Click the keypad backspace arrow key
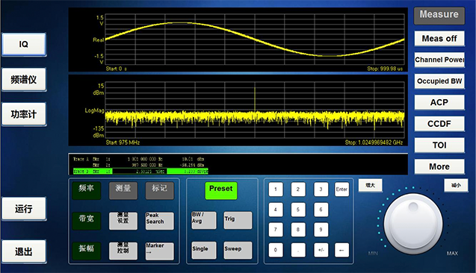 [x=341, y=250]
